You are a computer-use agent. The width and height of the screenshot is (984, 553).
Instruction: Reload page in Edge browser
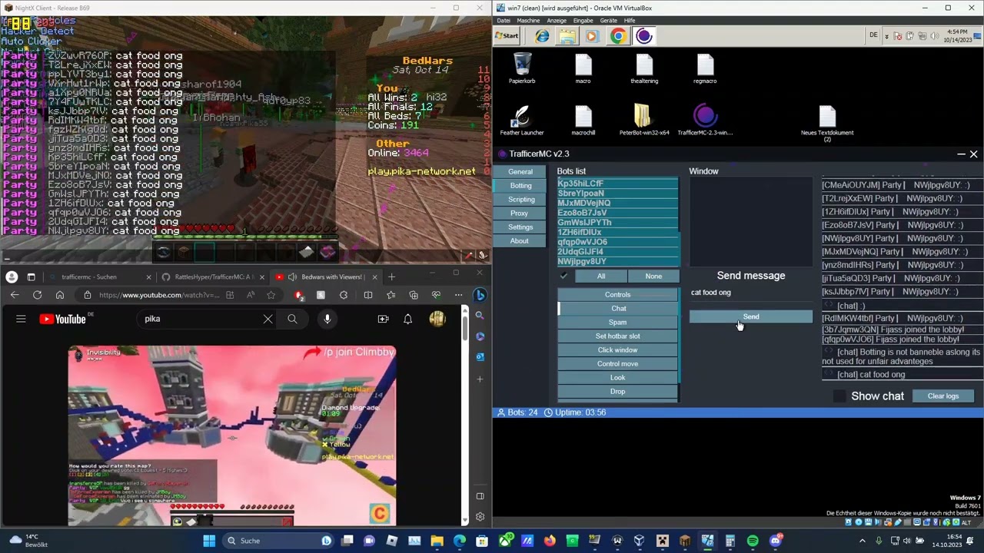(x=37, y=295)
